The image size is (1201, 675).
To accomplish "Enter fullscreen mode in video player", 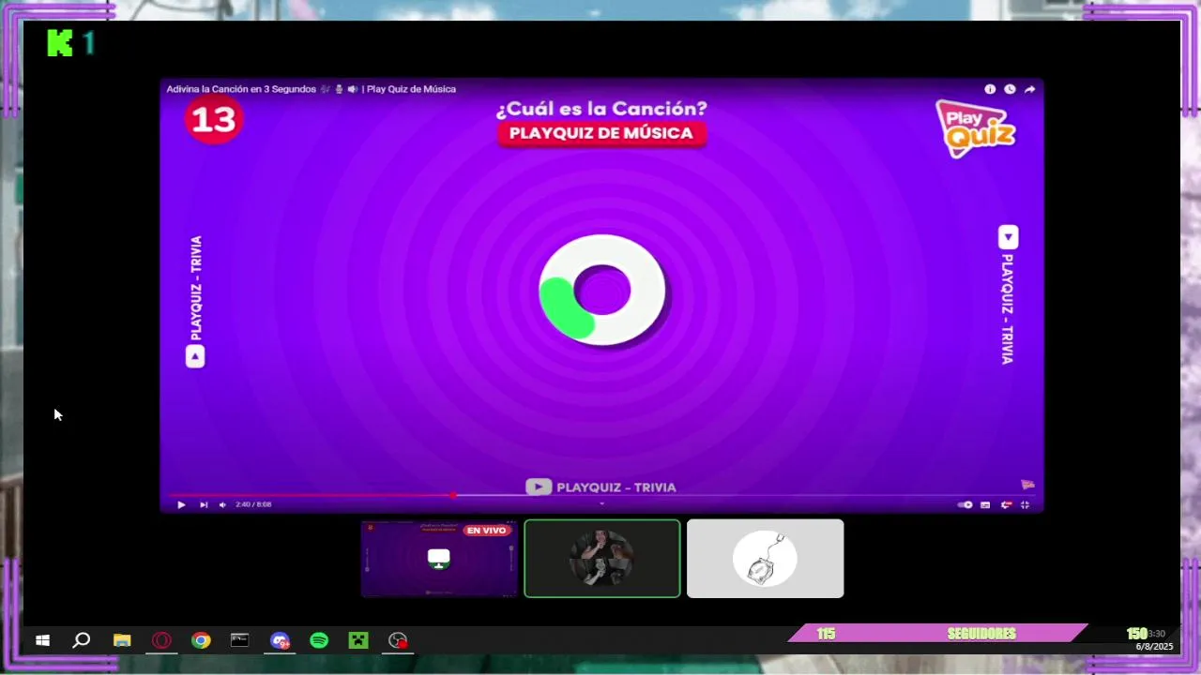I will 1025,504.
